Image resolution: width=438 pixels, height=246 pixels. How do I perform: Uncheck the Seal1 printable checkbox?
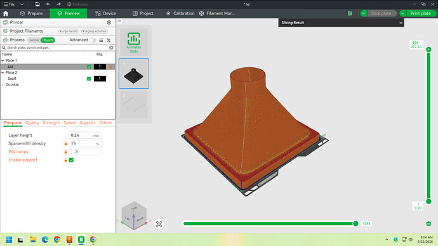tap(89, 79)
